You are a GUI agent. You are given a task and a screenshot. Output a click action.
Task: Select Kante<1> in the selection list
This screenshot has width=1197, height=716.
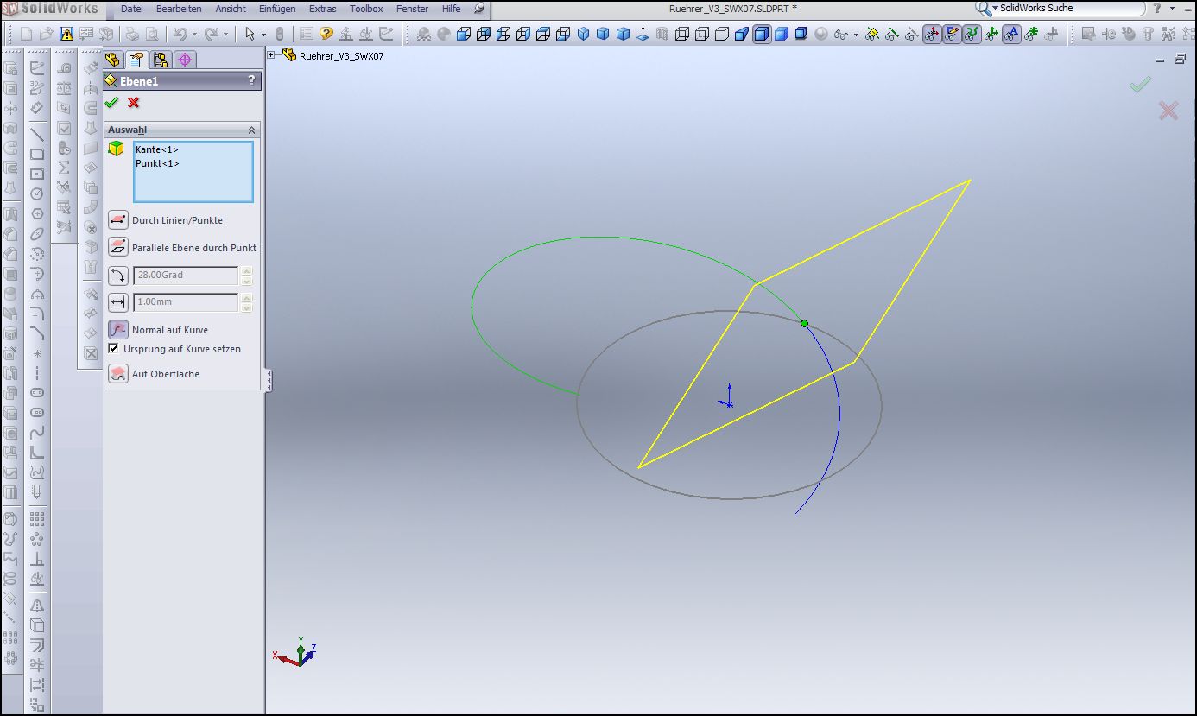(156, 149)
